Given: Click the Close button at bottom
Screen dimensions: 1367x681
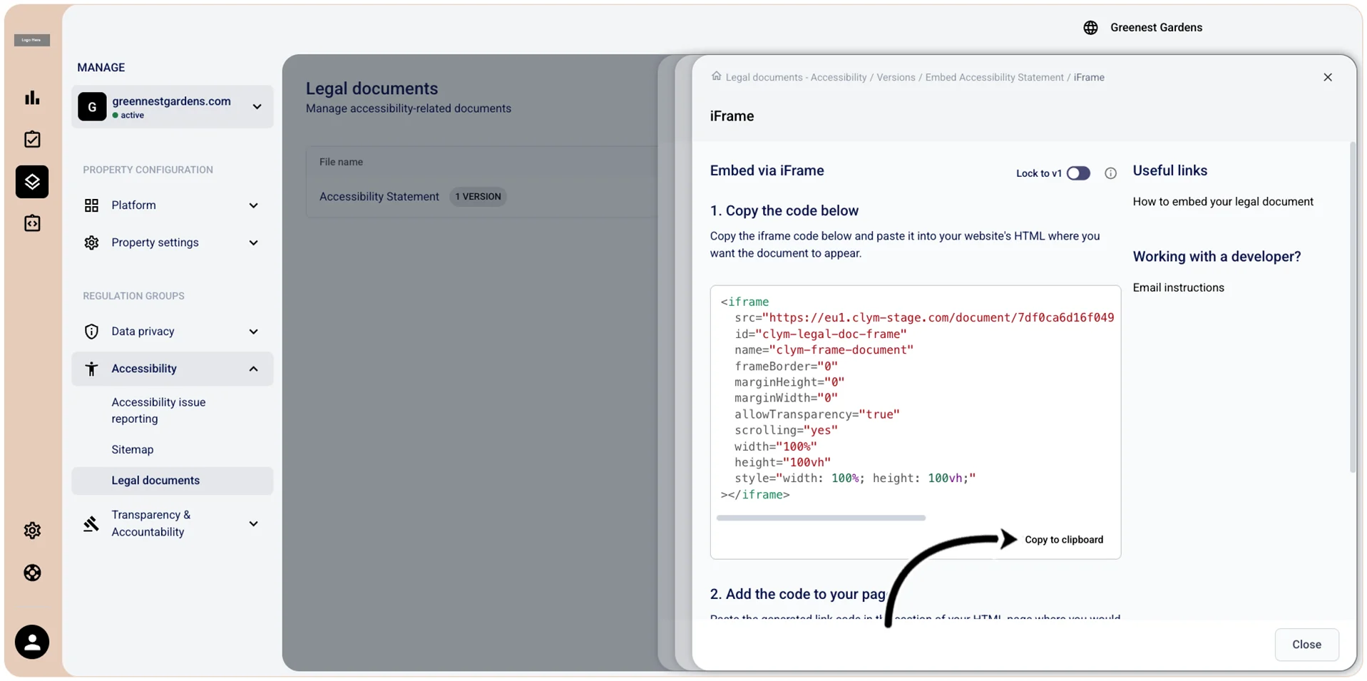Looking at the screenshot, I should click(1306, 645).
